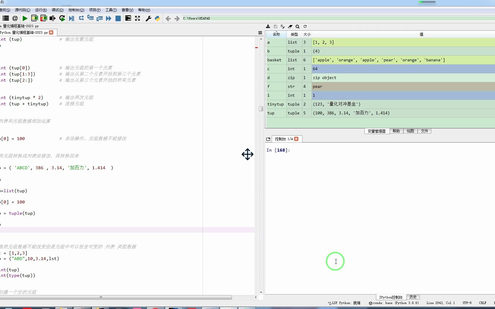Click the editor vertical scrollbar handle
This screenshot has height=309, width=495.
[x=261, y=109]
